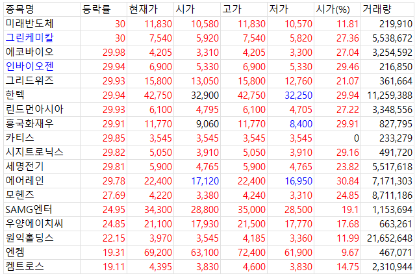Image resolution: width=417 pixels, height=278 pixels.
Task: Click the 거래량 column header
Action: [377, 9]
